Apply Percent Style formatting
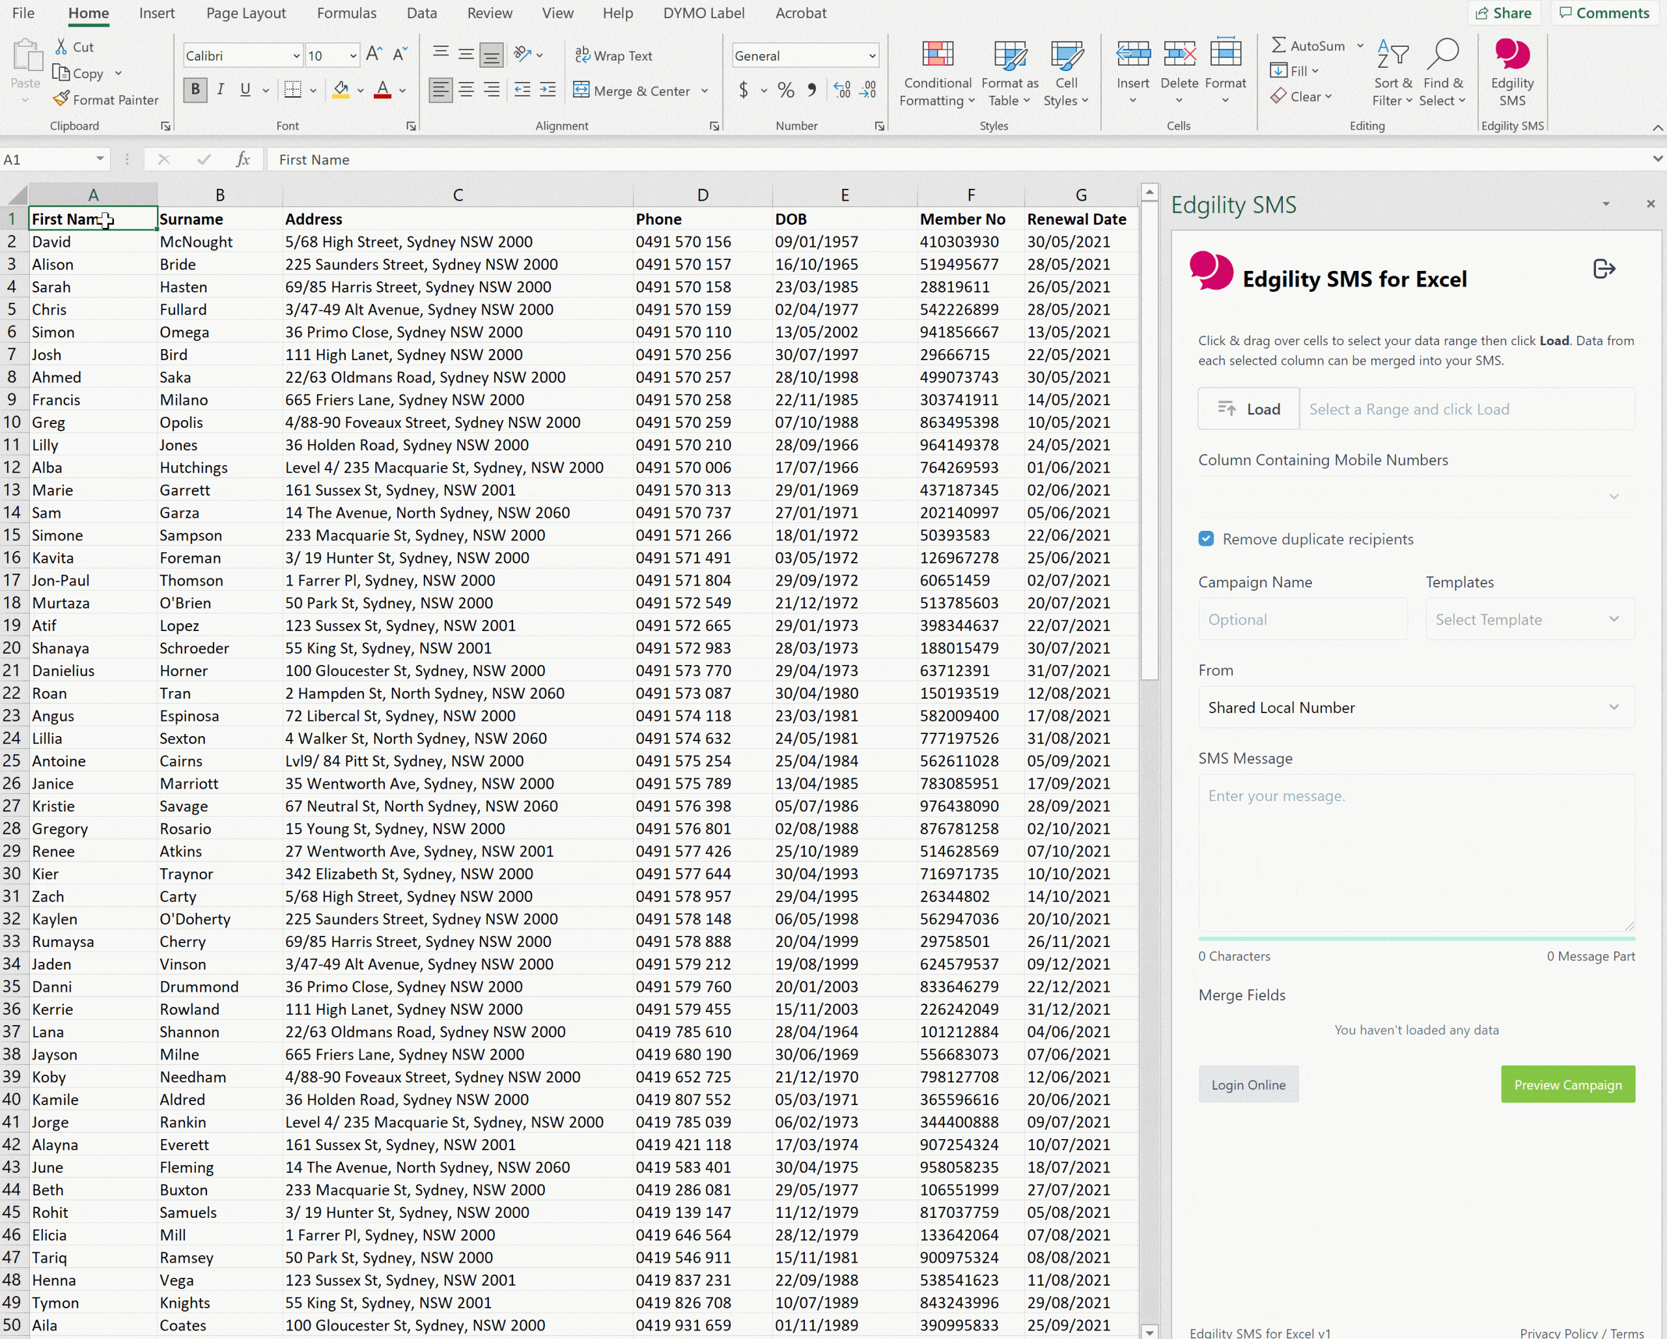Viewport: 1667px width, 1339px height. click(785, 90)
